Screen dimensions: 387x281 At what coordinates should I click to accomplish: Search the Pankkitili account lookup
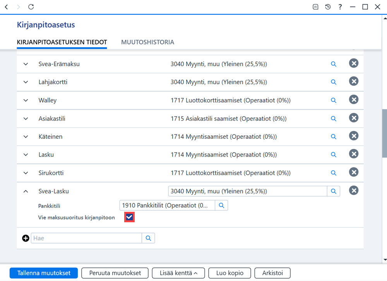click(x=221, y=205)
